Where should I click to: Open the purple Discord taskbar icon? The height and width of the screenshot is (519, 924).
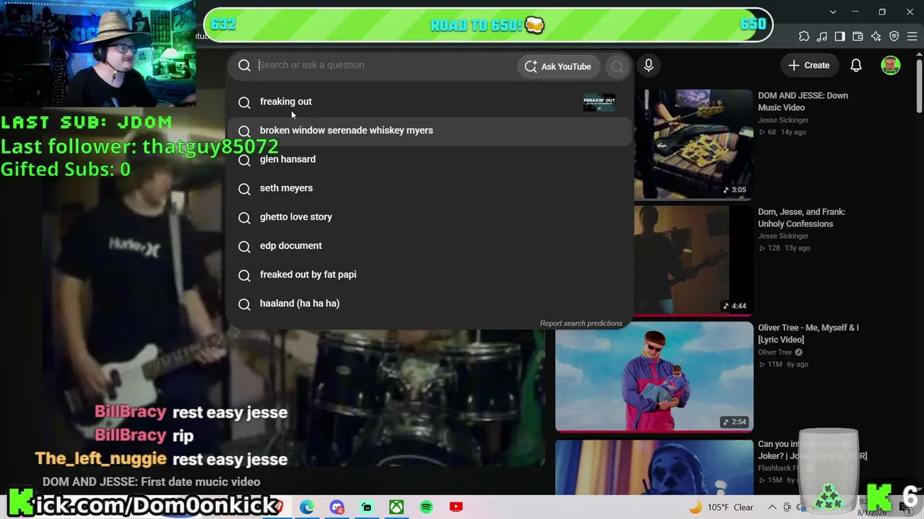(337, 507)
